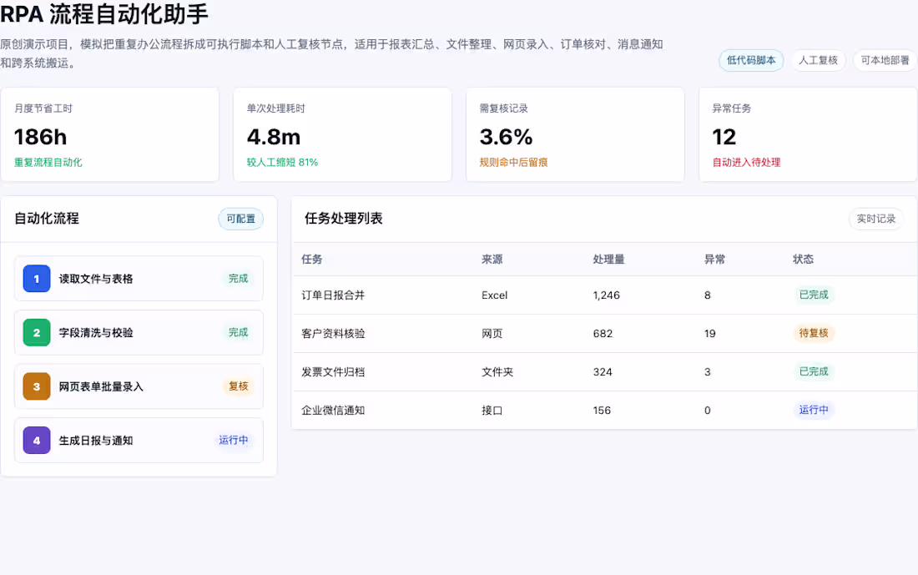Click 运行中 status on 生成日报与通知
Viewport: 918px width, 575px height.
click(x=233, y=441)
